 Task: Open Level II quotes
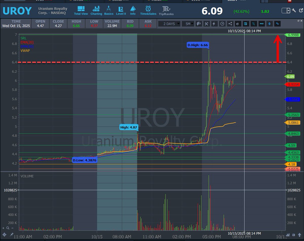click(x=121, y=11)
